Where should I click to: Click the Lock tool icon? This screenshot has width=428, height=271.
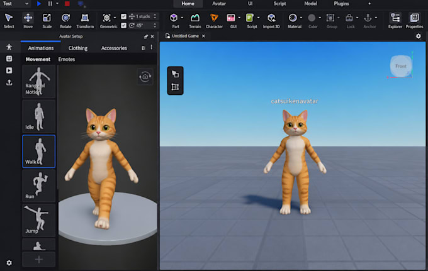[349, 18]
